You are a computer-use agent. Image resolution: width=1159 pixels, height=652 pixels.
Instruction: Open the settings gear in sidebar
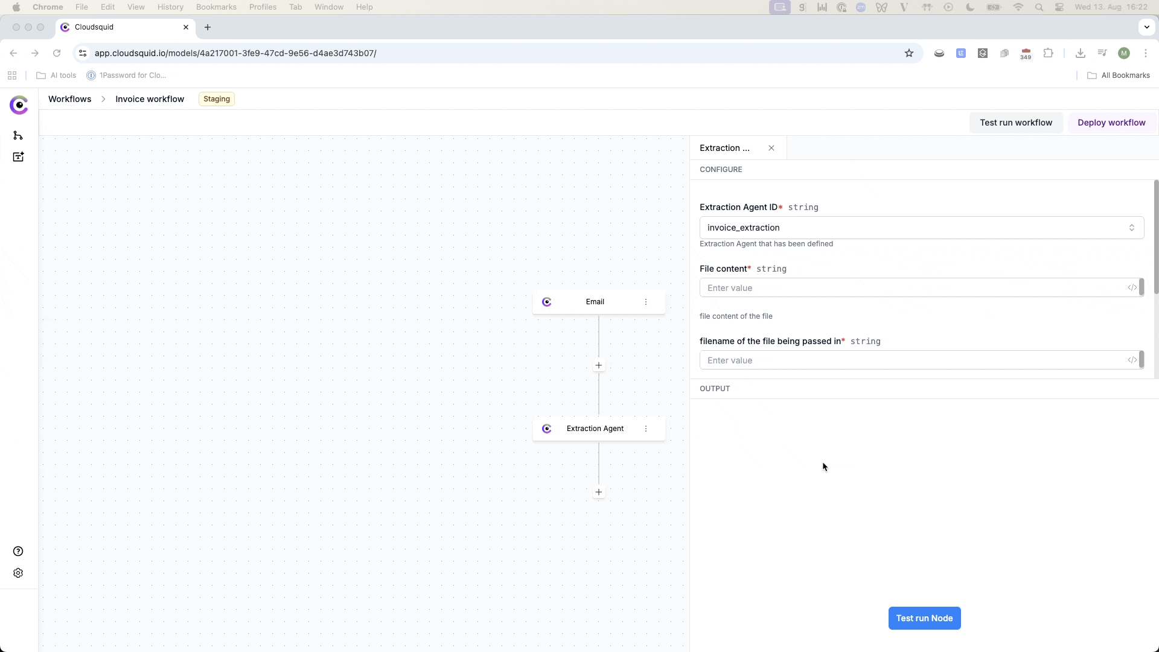18,573
